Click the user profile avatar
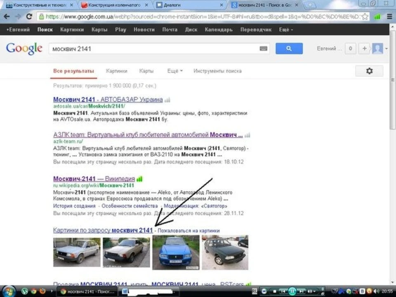The width and height of the screenshot is (396, 297). coord(377,49)
